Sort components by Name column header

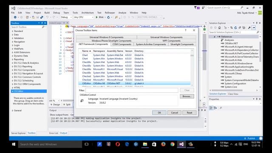(x=86, y=51)
